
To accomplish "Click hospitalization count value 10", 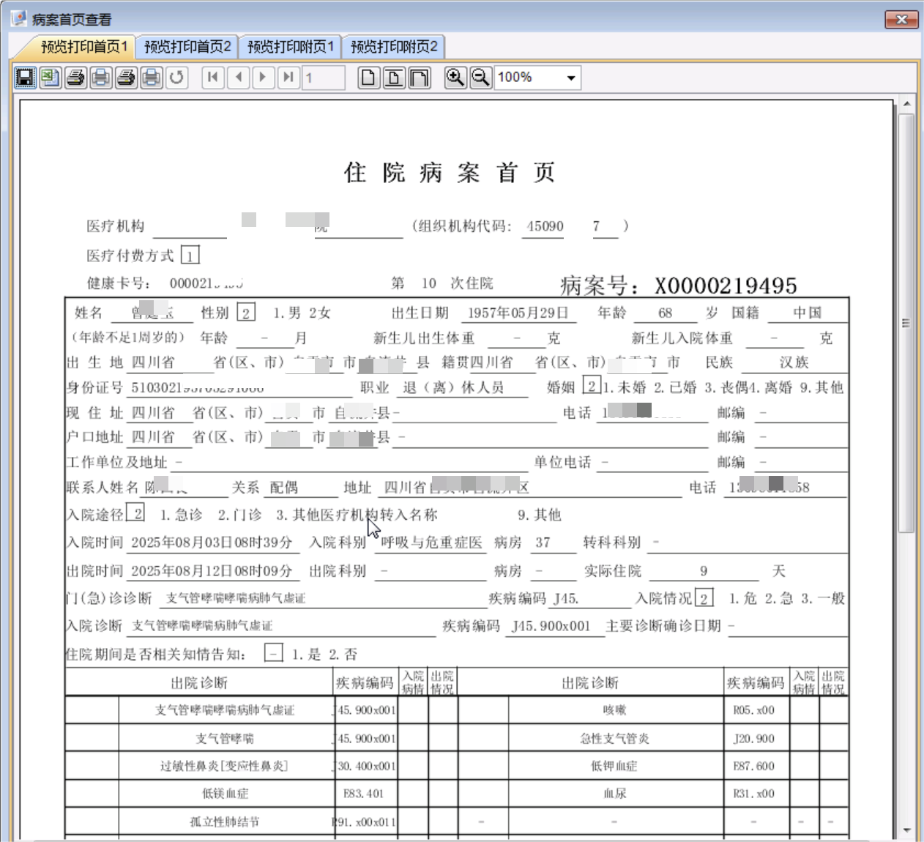I will [x=429, y=283].
